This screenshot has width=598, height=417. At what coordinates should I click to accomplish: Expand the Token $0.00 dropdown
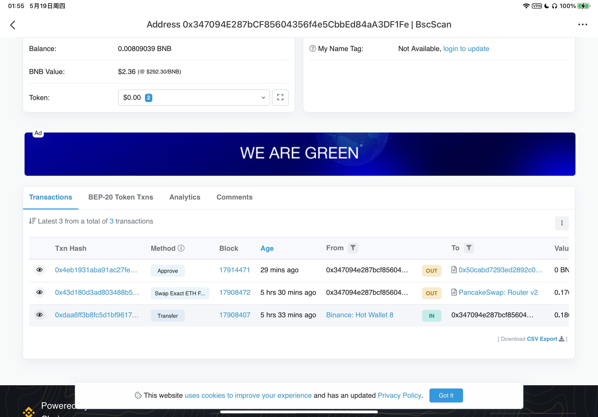[194, 98]
